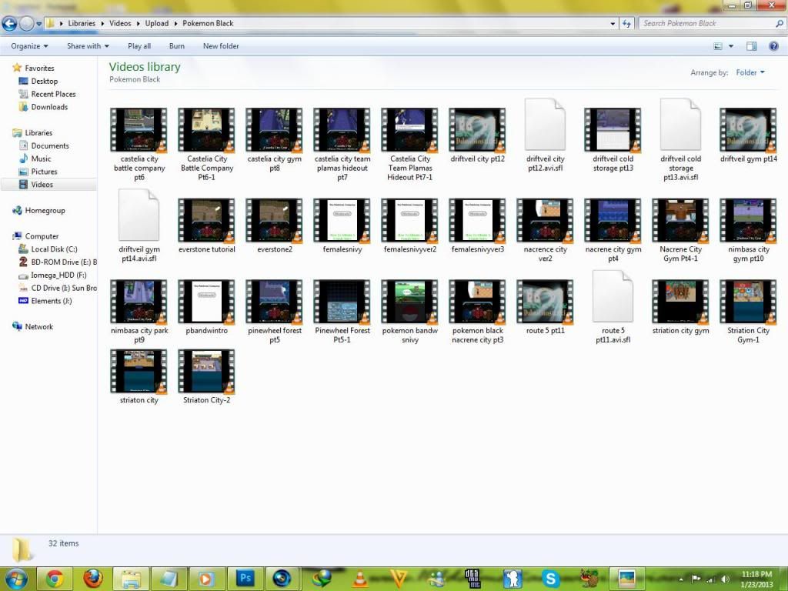Click the Burn toolbar button
The width and height of the screenshot is (788, 591).
[x=177, y=45]
